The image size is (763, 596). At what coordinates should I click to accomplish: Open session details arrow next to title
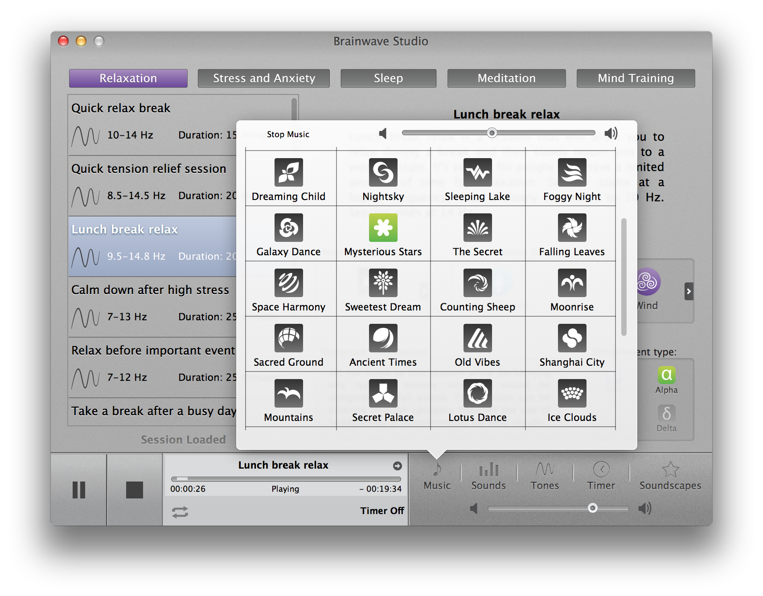[397, 465]
